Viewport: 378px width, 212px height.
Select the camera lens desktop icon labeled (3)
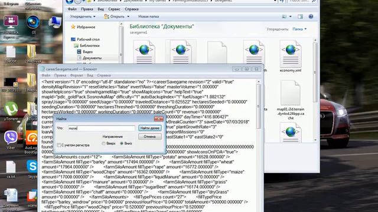pyautogui.click(x=33, y=25)
